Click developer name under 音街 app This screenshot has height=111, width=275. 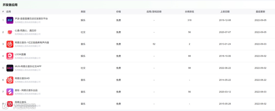[x=28, y=94]
